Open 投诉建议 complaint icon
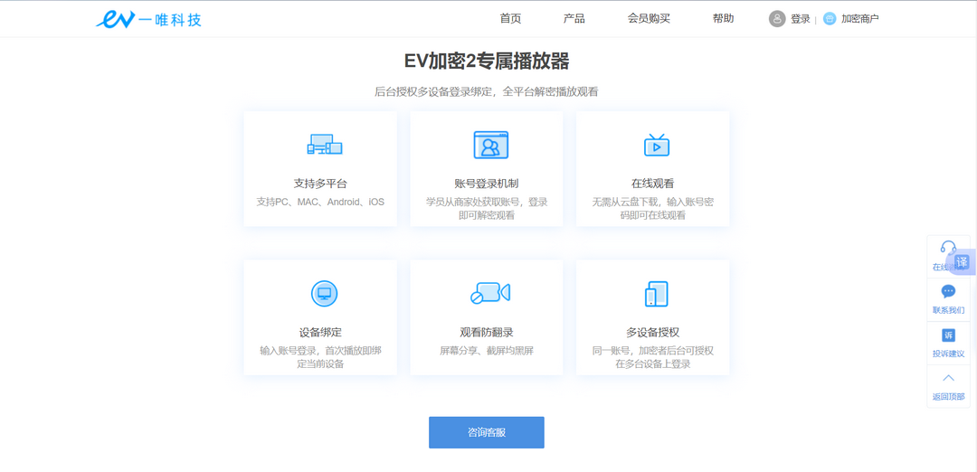The height and width of the screenshot is (472, 977). [x=948, y=335]
